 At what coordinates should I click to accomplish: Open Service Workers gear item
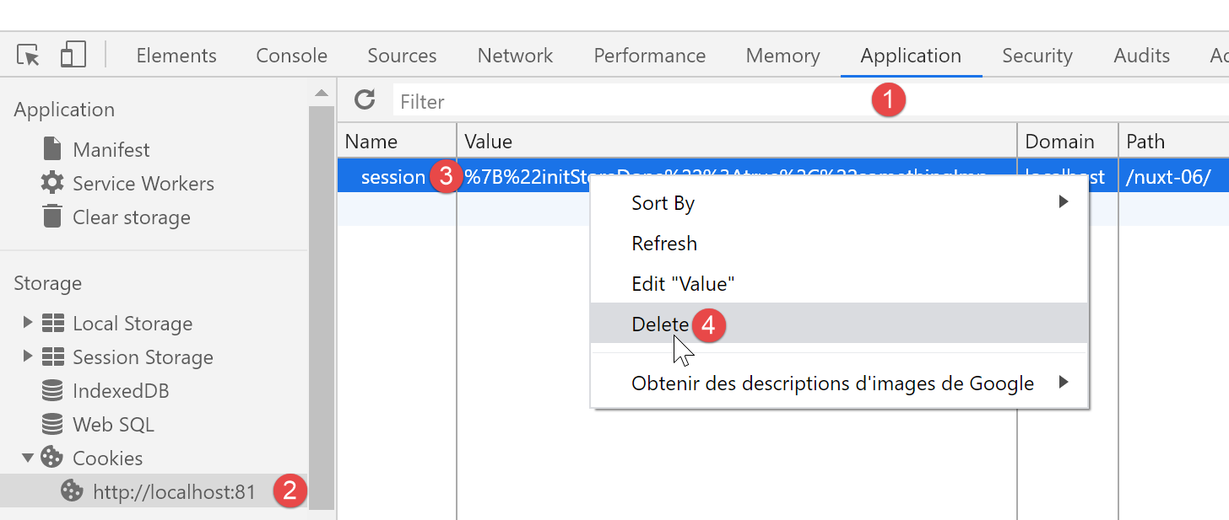point(143,184)
